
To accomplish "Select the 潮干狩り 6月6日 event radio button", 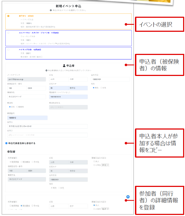I will 8,16.
